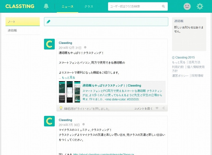Click the search magnifier icon

(163, 6)
